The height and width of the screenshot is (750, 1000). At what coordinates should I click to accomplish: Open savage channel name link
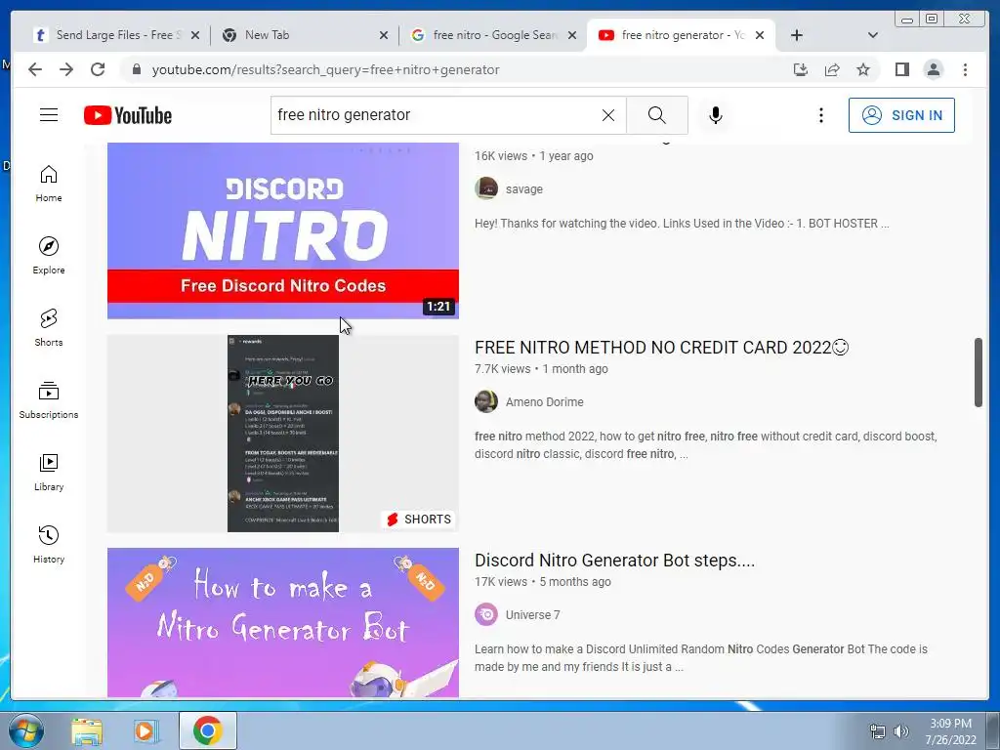(524, 189)
